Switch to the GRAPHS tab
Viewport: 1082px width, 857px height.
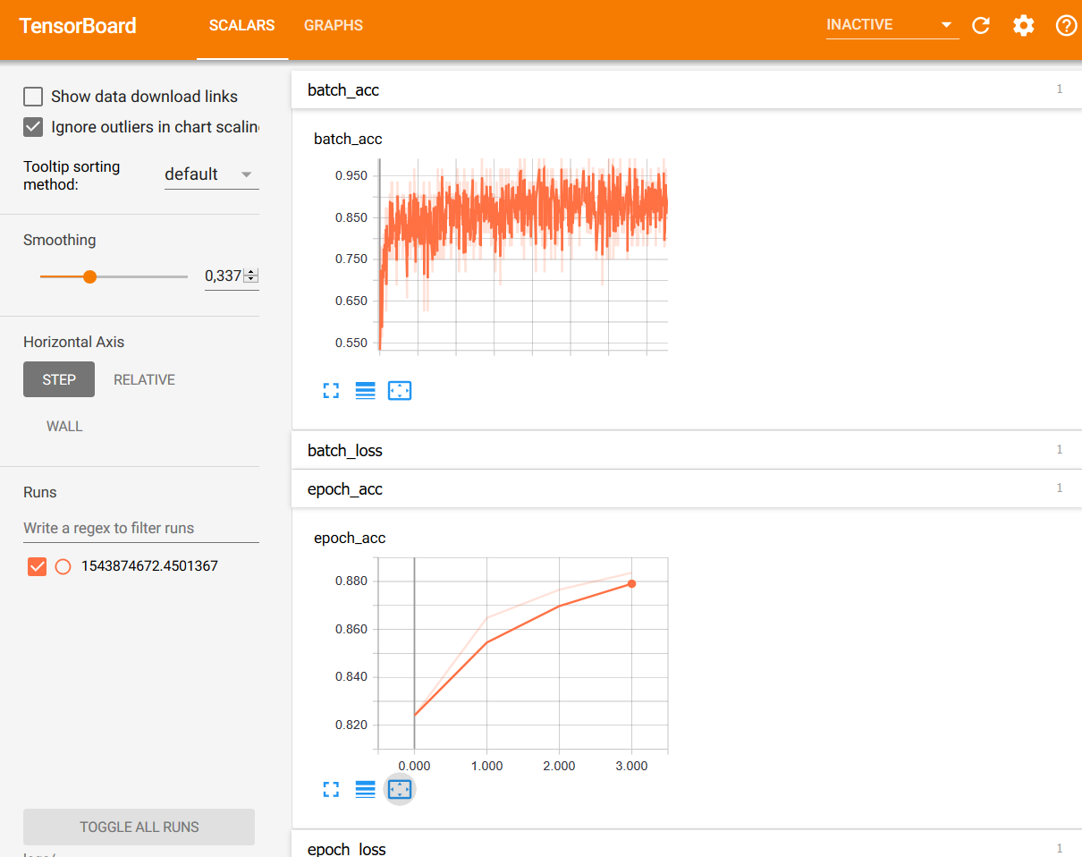point(334,25)
